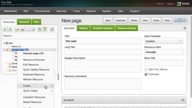The width and height of the screenshot is (192, 108).
Task: Open the Template Variables tab
Action: tap(103, 28)
